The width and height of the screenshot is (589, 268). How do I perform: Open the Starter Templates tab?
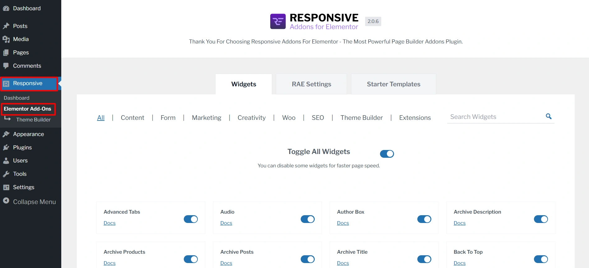point(393,84)
